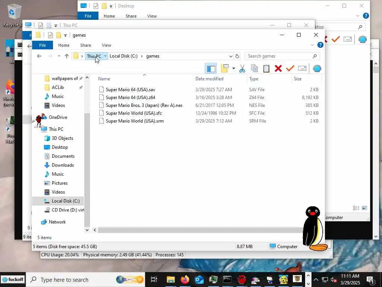The image size is (382, 287).
Task: Click the blue shell icon in games toolbar
Action: click(317, 68)
